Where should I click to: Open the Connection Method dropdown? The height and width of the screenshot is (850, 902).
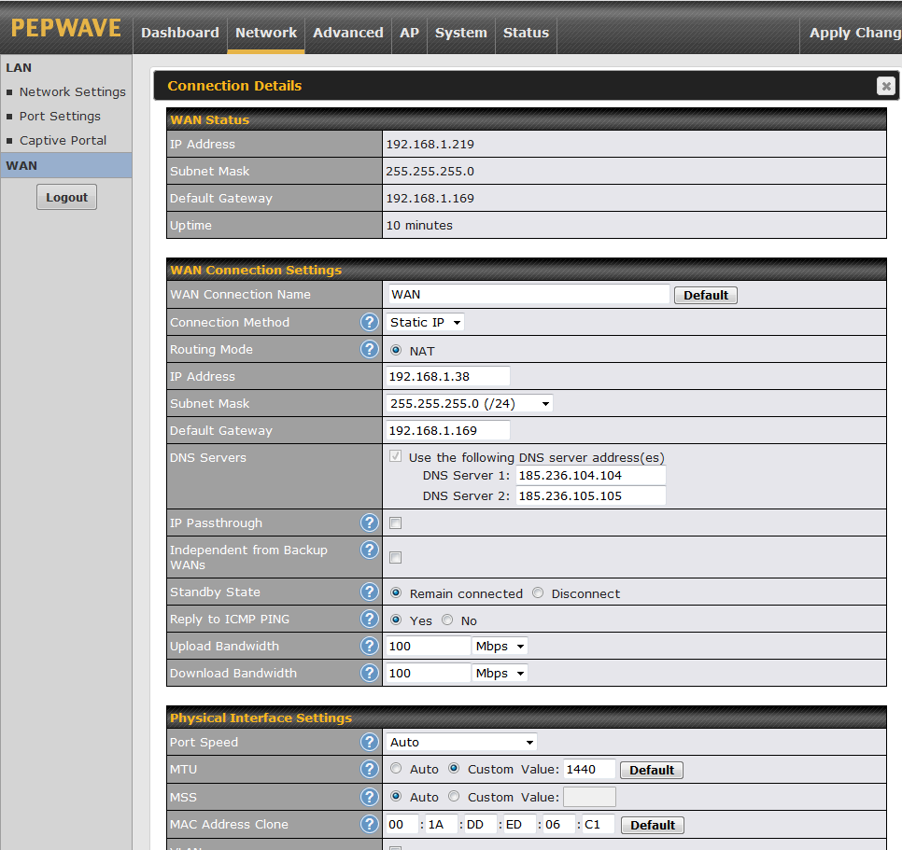click(425, 322)
